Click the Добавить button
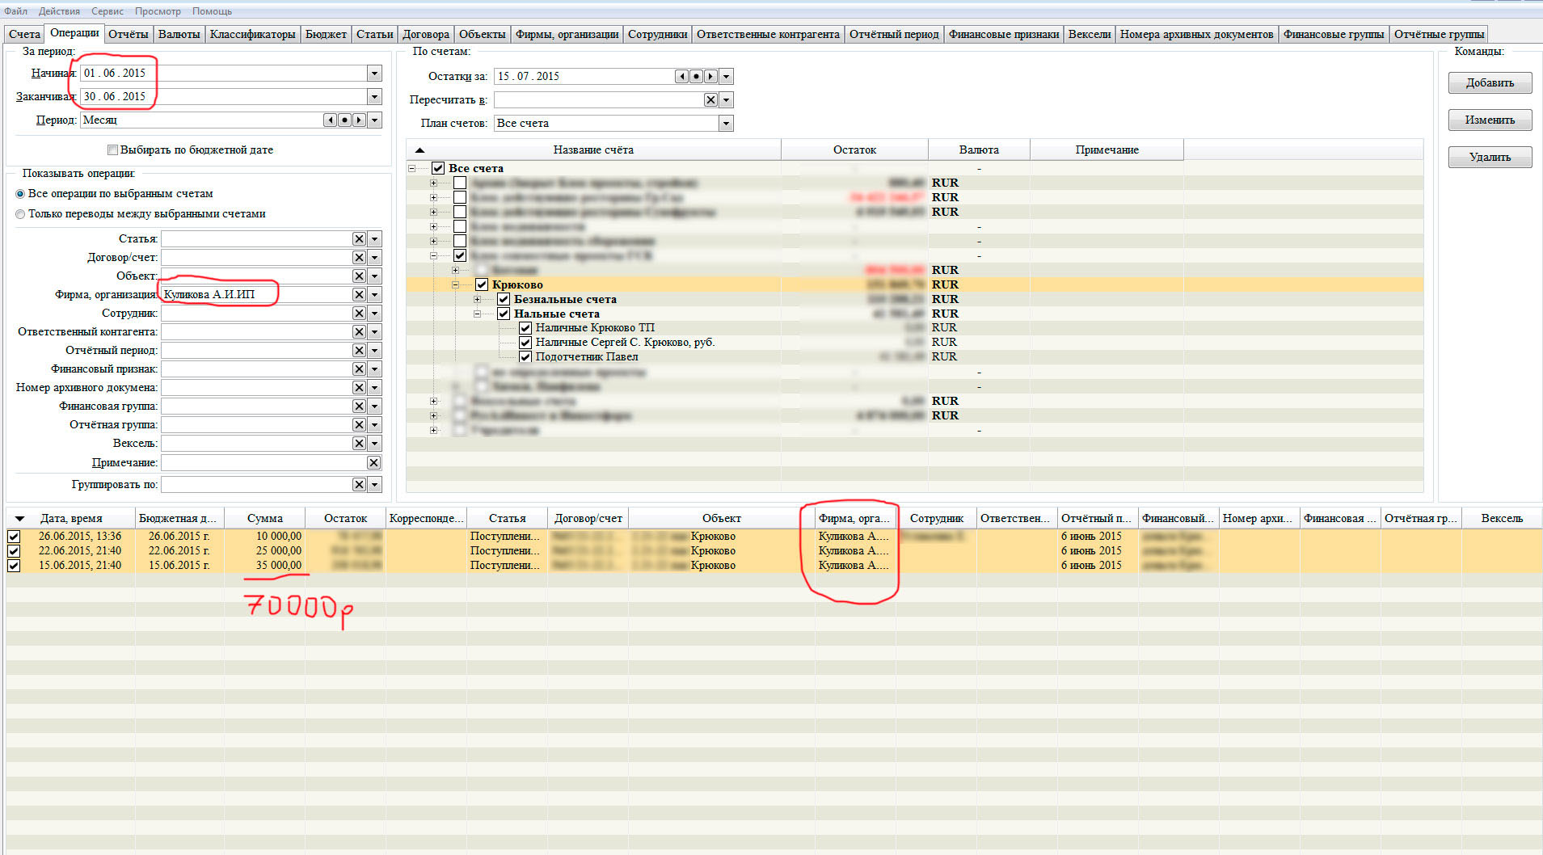Viewport: 1543px width, 855px height. coord(1489,83)
